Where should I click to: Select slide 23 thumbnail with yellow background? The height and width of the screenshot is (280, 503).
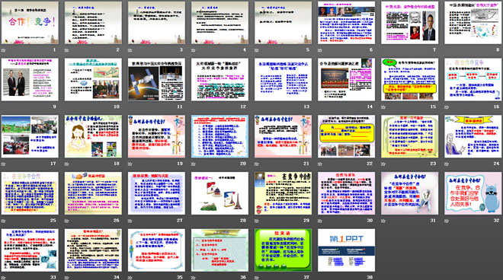pos(410,136)
